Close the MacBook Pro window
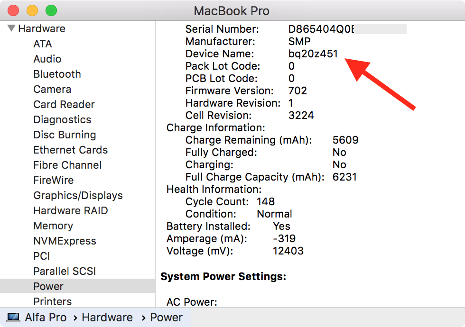 [13, 10]
